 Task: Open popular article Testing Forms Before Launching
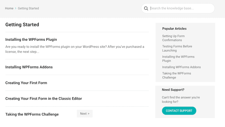177,48
